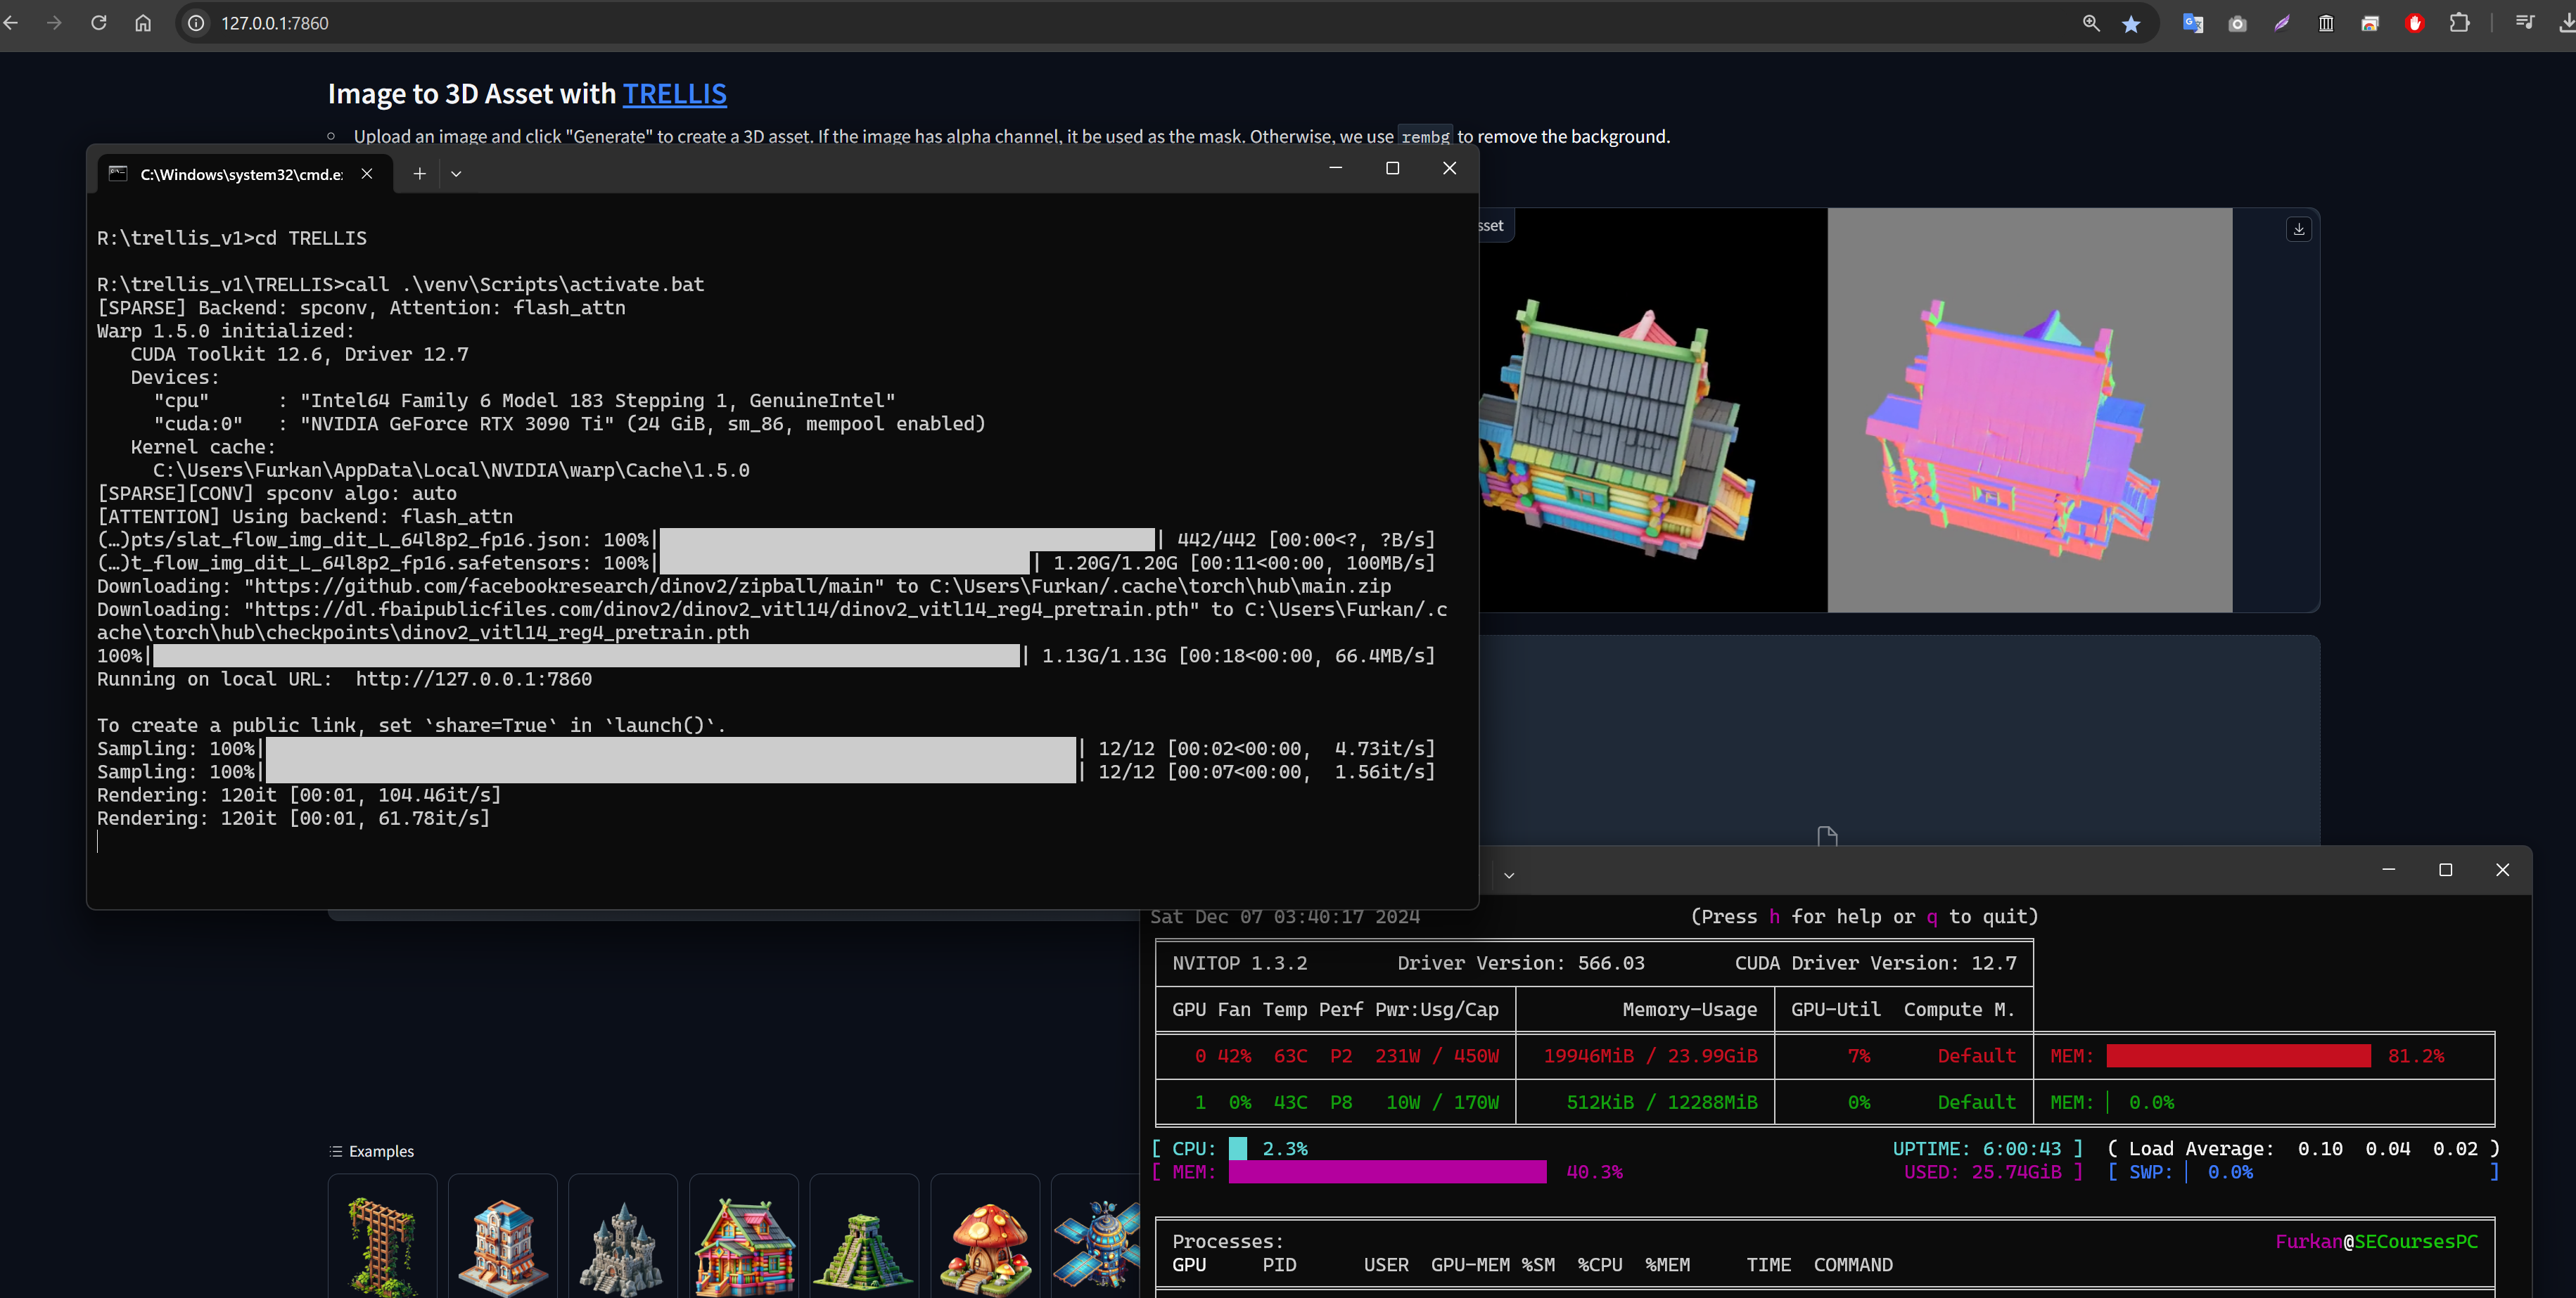Select the C:\Windows\system32\cmd.exe terminal tab
2576x1298 pixels.
tap(240, 174)
